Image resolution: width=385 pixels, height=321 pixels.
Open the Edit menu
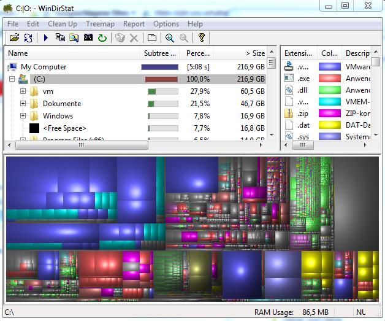click(33, 24)
